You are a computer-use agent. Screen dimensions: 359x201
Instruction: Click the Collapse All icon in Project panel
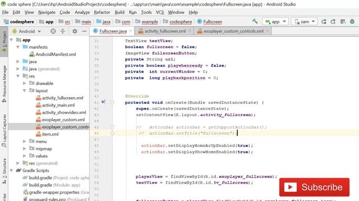click(x=63, y=31)
